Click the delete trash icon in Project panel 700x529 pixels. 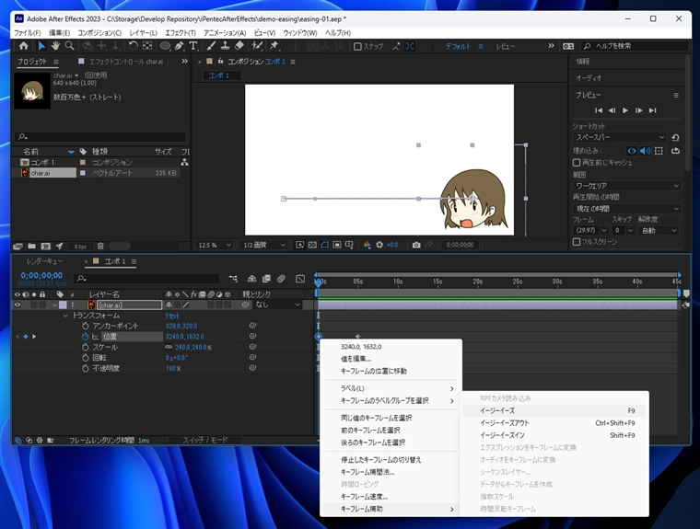pyautogui.click(x=100, y=246)
